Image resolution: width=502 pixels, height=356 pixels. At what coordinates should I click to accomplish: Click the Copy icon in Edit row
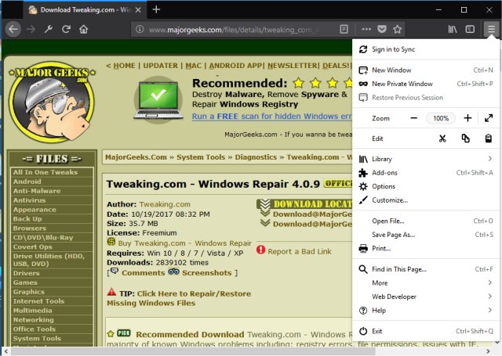tap(465, 138)
